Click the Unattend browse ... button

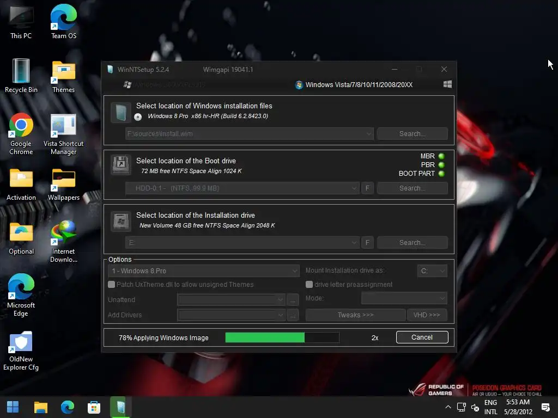(293, 300)
